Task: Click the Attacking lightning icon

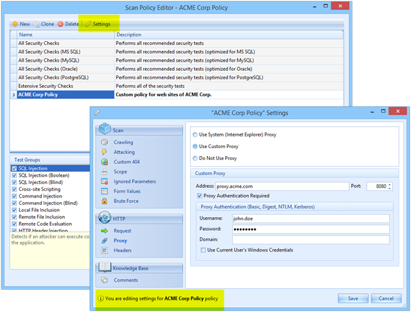Action: coord(104,152)
